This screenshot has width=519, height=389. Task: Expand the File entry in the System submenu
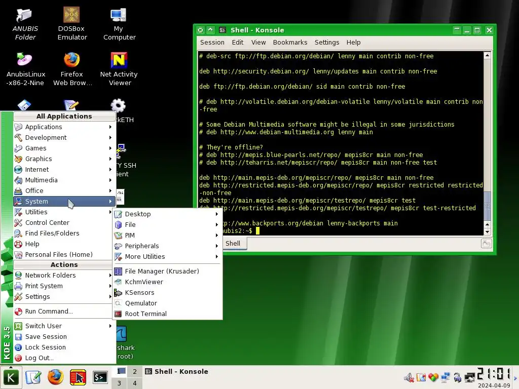pyautogui.click(x=167, y=224)
